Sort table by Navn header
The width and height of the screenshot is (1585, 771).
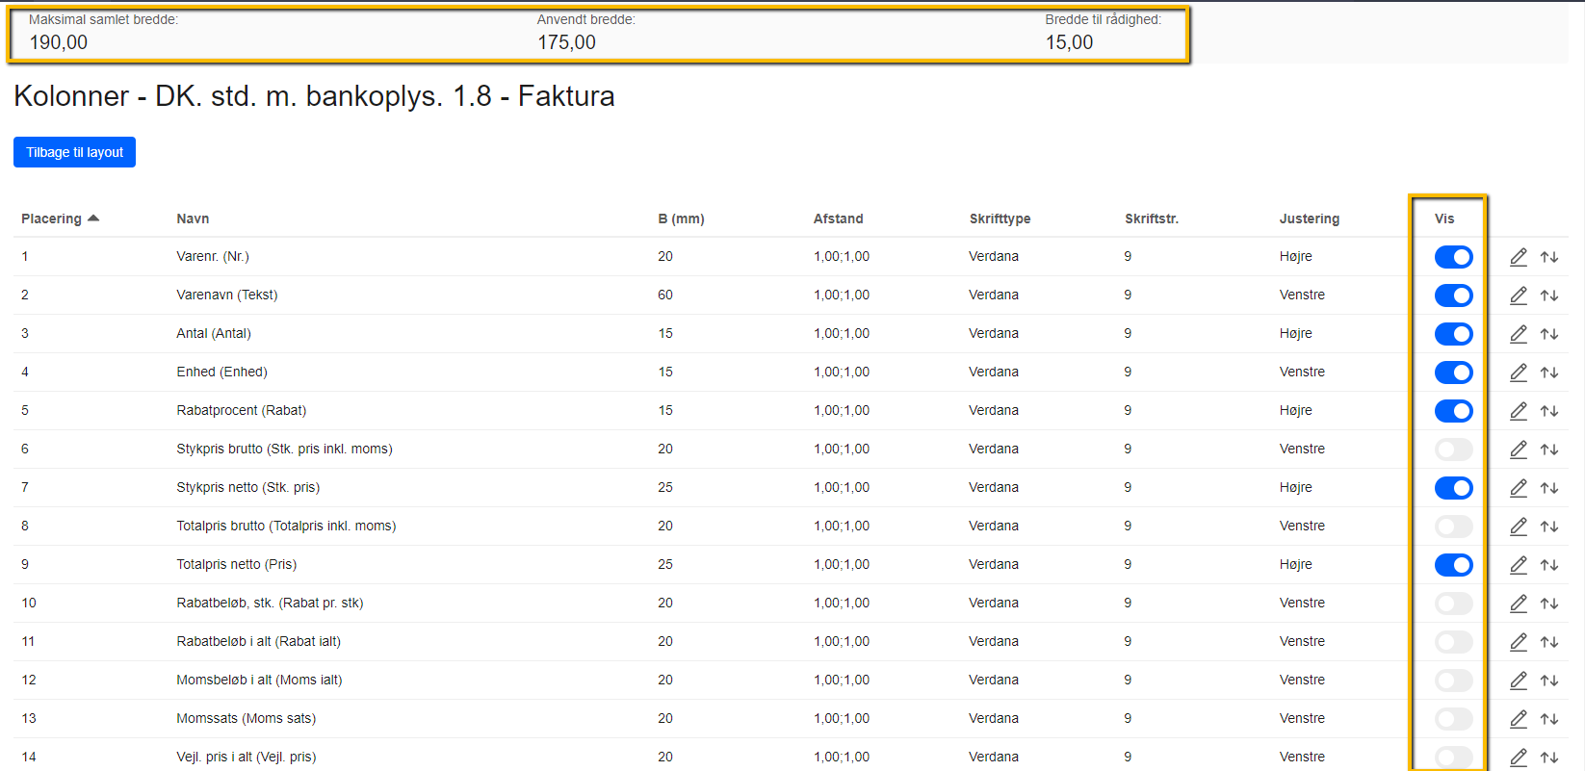193,218
